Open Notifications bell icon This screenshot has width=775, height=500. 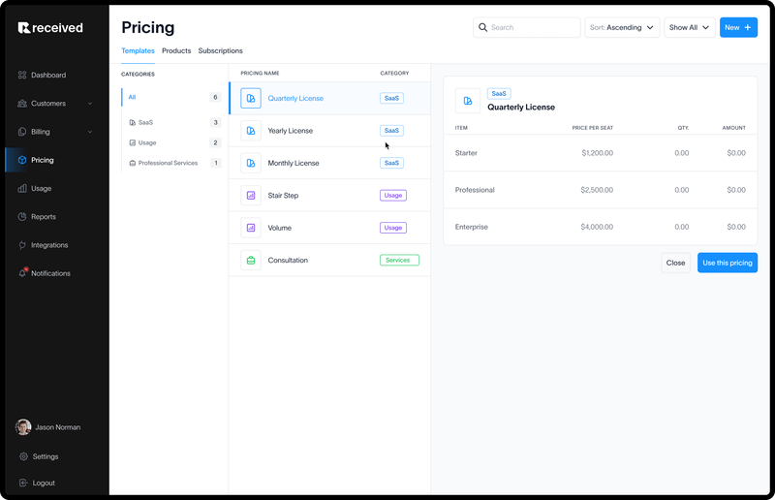(x=22, y=273)
